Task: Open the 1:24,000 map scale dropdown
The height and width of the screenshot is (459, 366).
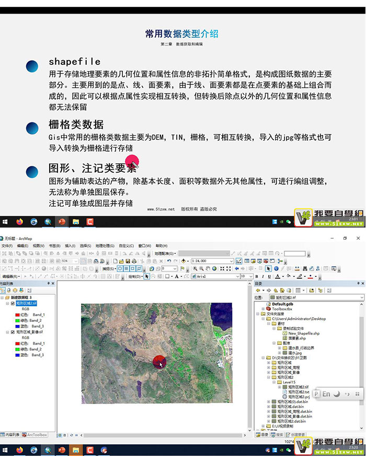Action: click(232, 261)
